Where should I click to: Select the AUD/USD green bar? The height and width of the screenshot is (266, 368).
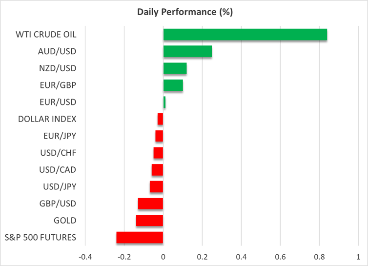187,51
